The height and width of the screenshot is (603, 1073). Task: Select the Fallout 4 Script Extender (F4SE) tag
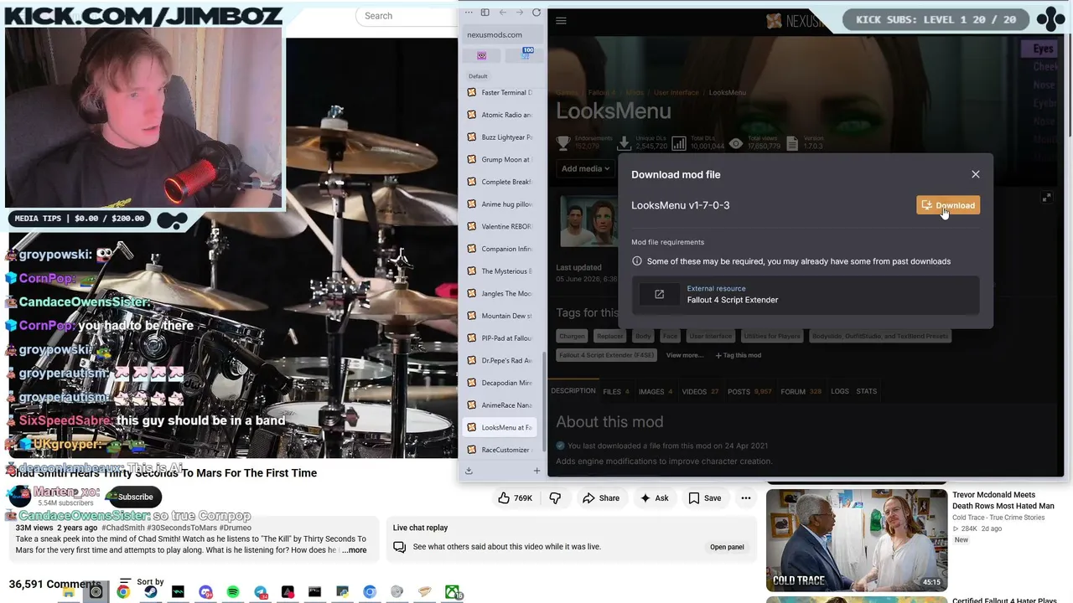[x=607, y=355]
